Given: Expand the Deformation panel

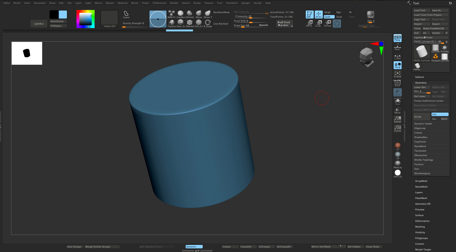Looking at the screenshot, I should (x=422, y=221).
